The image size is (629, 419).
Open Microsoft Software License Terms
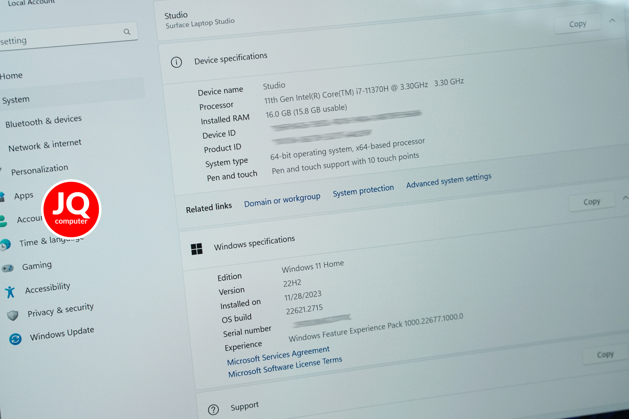pos(285,367)
